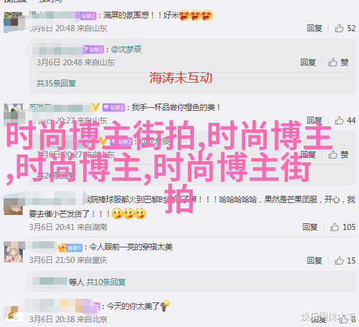Expand 共35条回复 replies thread
The width and height of the screenshot is (359, 327).
(56, 83)
